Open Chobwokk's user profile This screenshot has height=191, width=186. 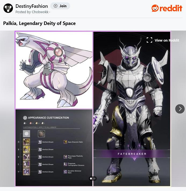(40, 12)
